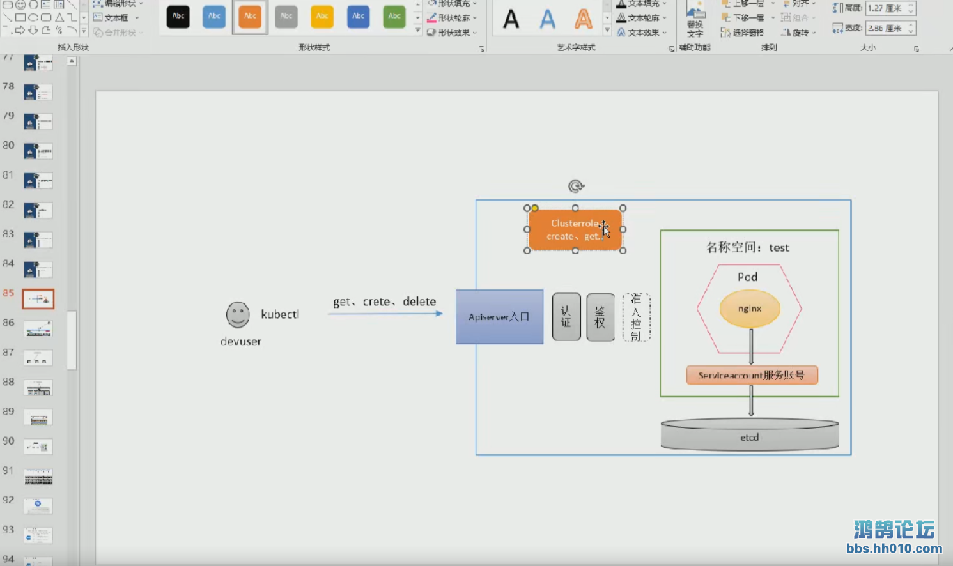Select the right arrow shape in gallery
This screenshot has height=566, width=953.
click(x=20, y=30)
